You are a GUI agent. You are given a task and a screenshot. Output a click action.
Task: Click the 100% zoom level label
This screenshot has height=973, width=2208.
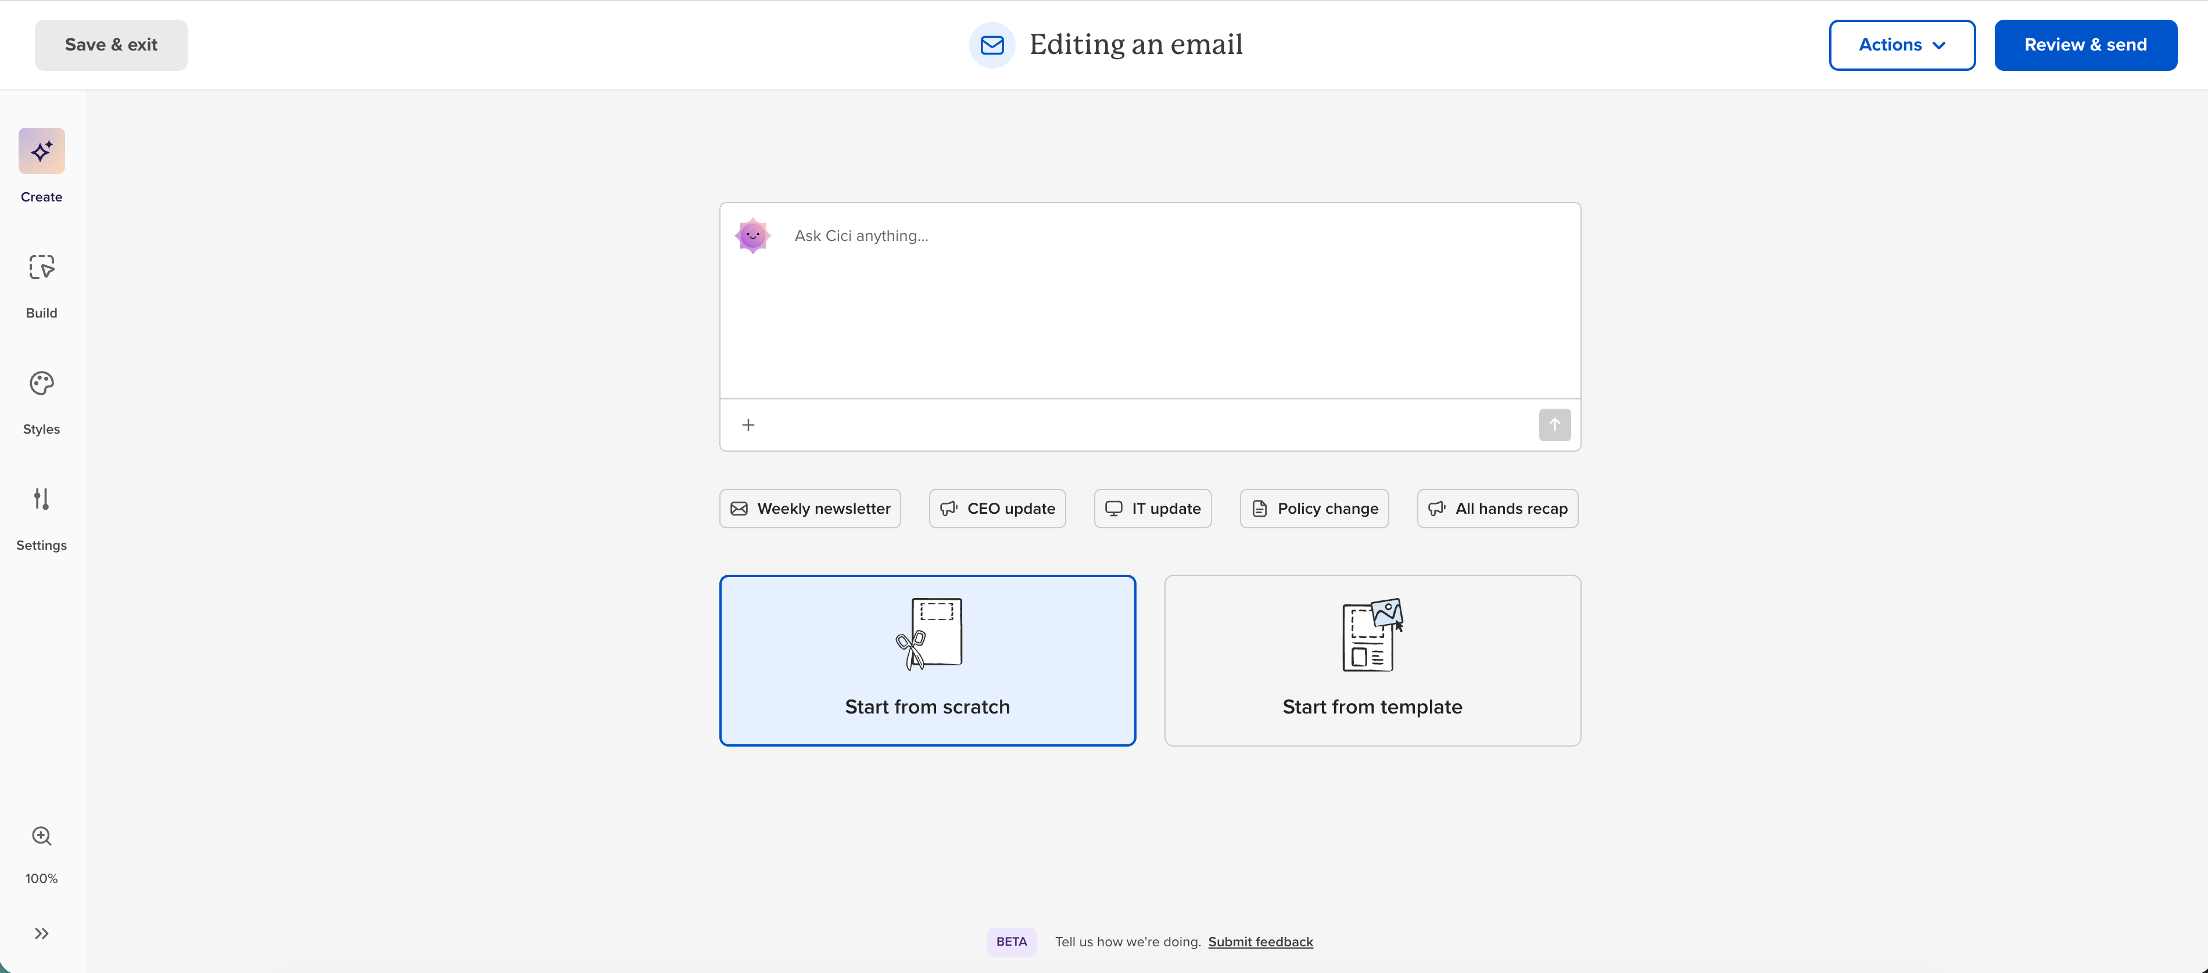click(x=41, y=879)
